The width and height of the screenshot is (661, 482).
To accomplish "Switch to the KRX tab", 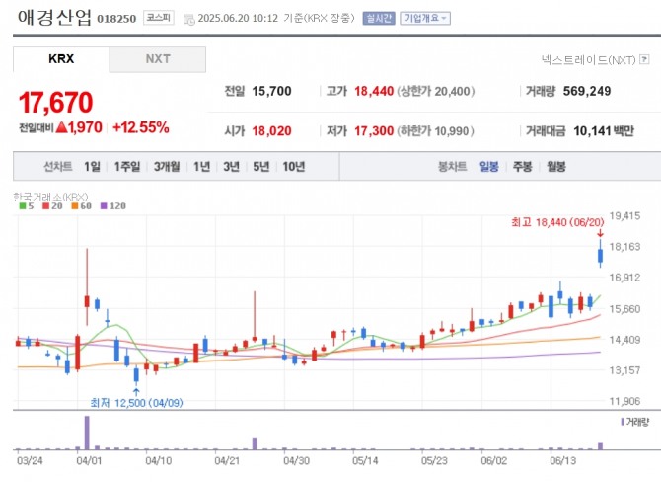I will point(61,59).
